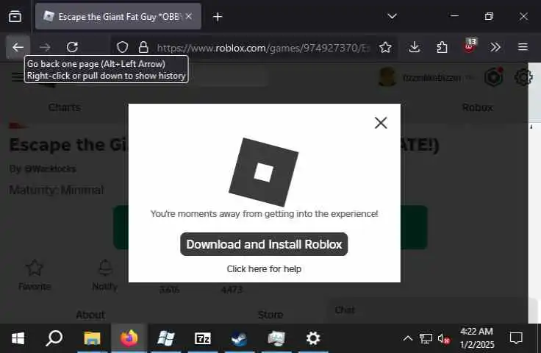The width and height of the screenshot is (541, 353).
Task: Open the extensions puzzle icon
Action: tap(442, 47)
